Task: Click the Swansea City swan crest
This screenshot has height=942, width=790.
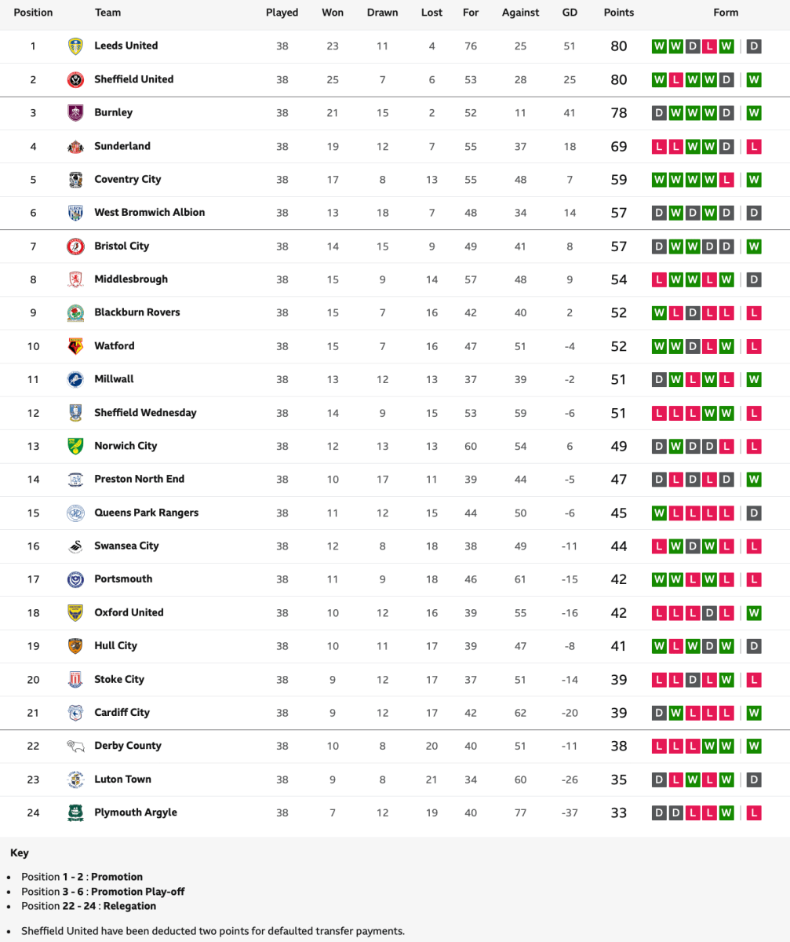Action: click(75, 546)
